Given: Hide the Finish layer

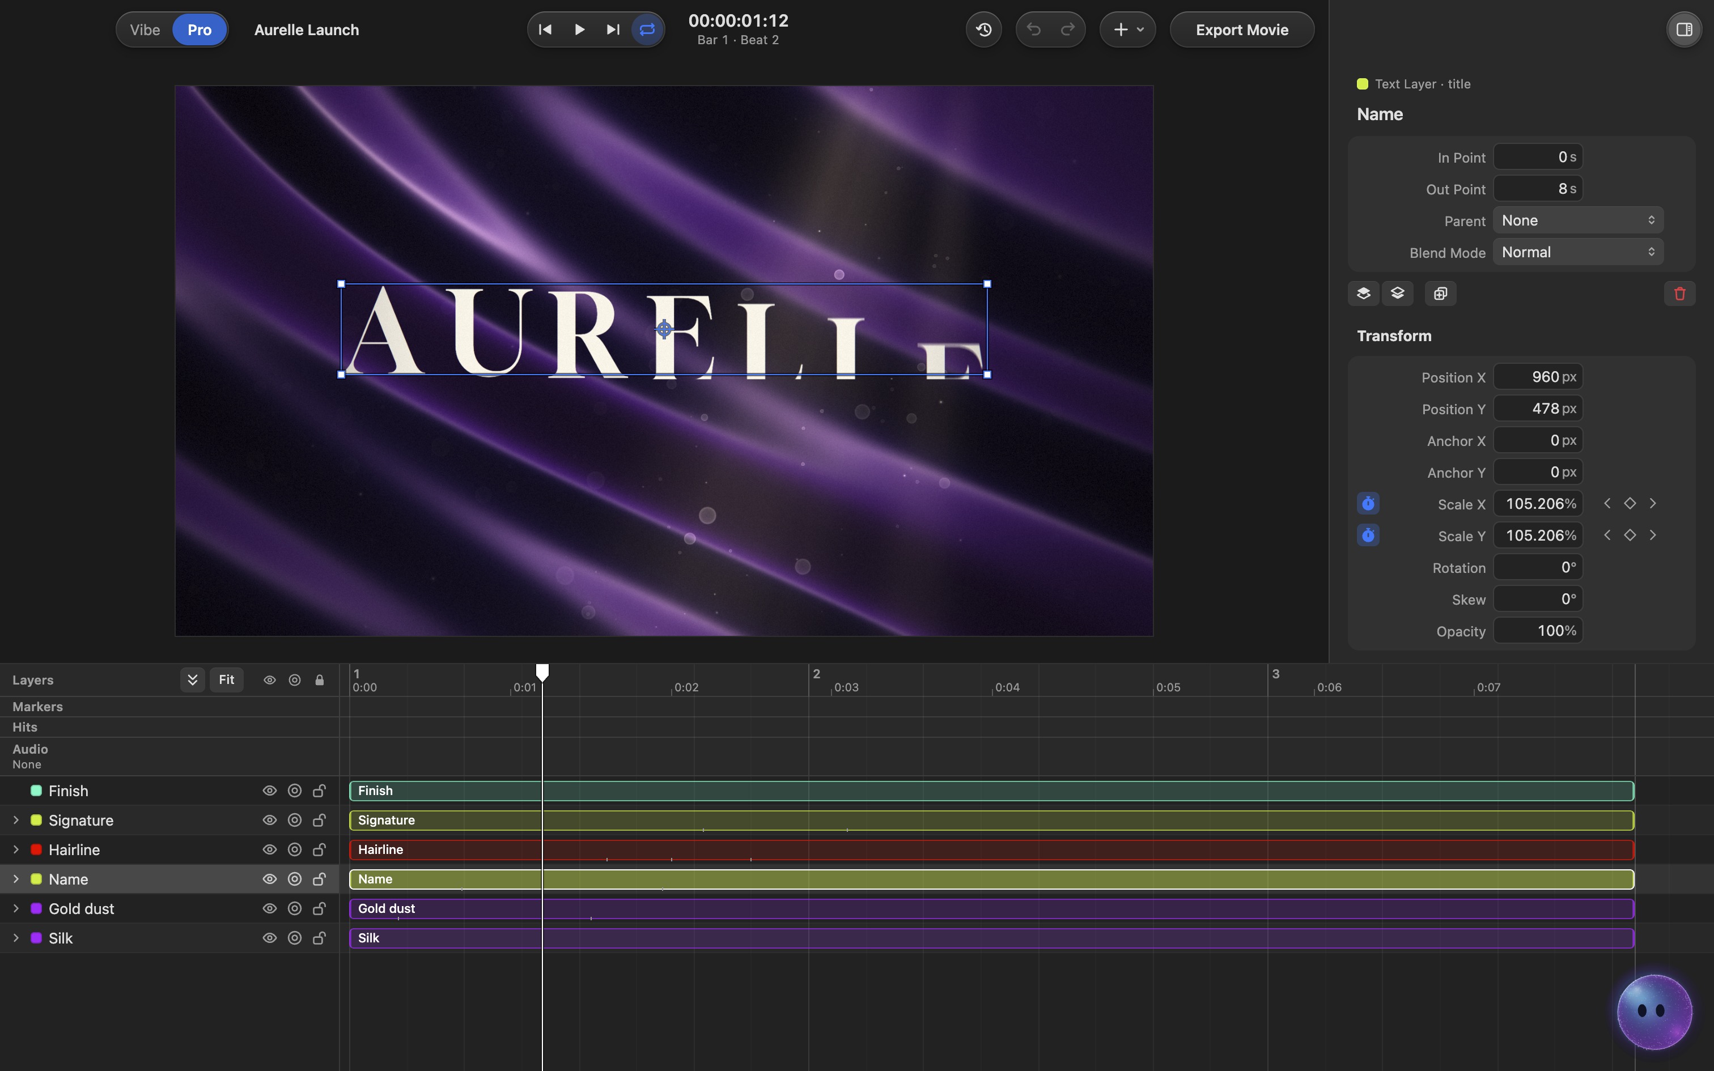Looking at the screenshot, I should [270, 790].
